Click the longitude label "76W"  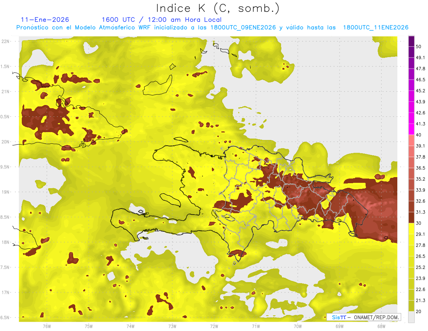(47, 326)
